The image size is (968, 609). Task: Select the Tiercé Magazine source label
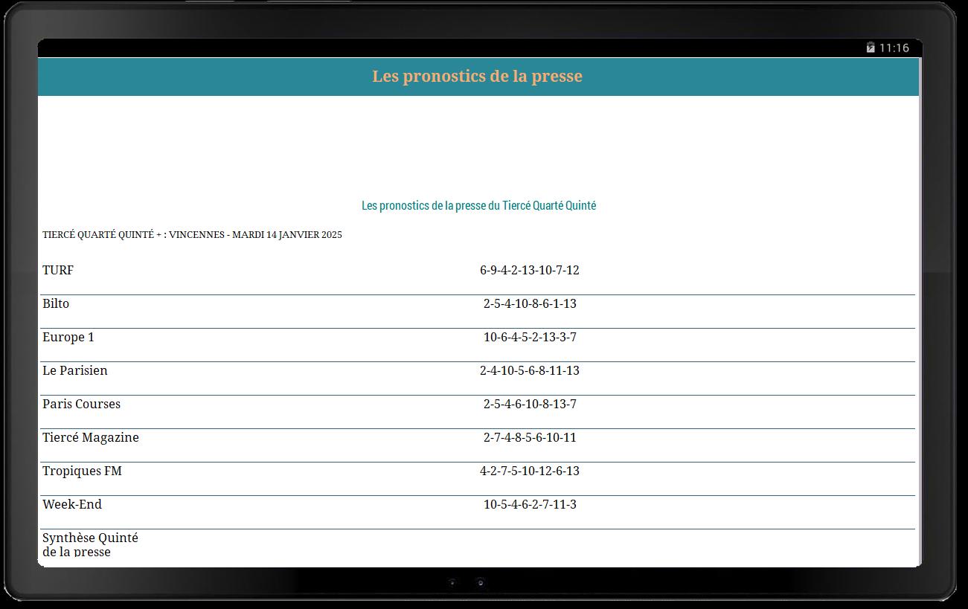pyautogui.click(x=91, y=437)
